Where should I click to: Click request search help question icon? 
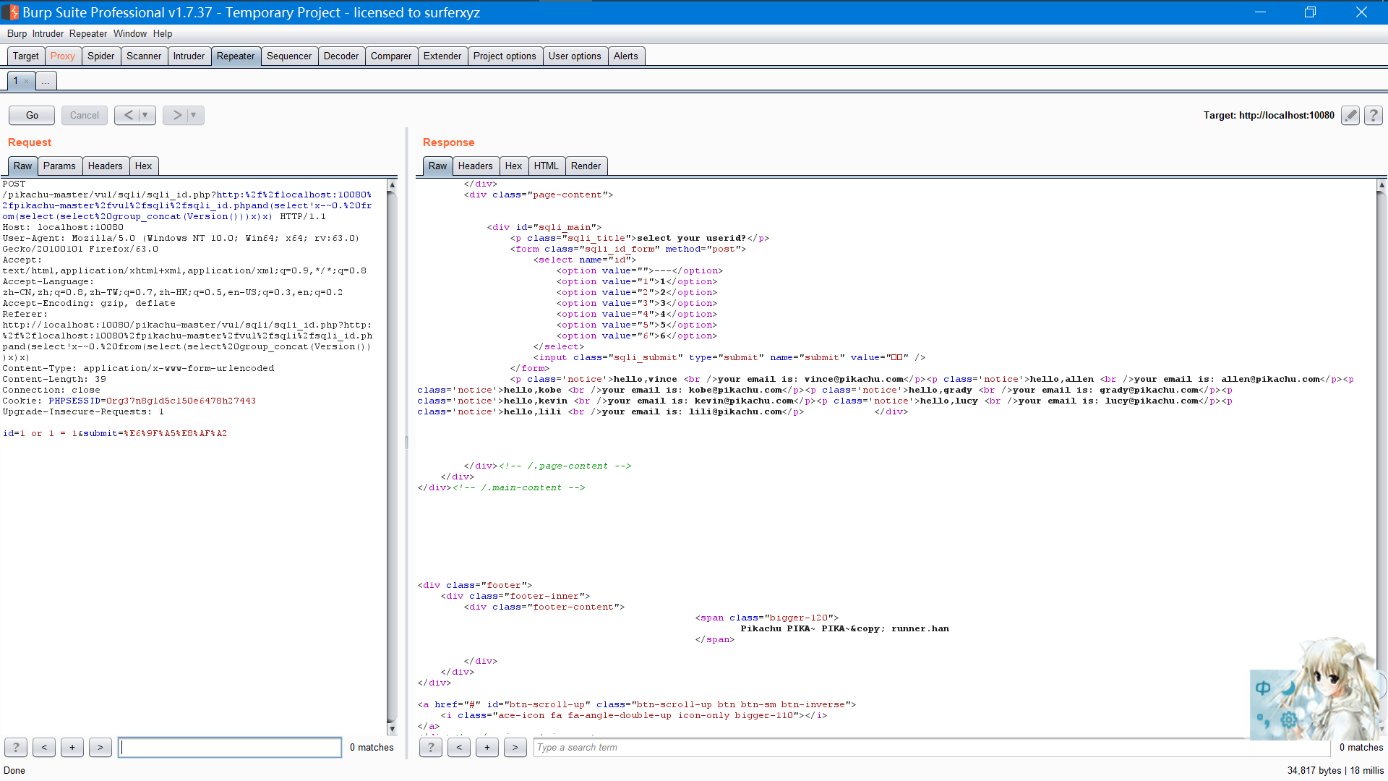click(16, 747)
